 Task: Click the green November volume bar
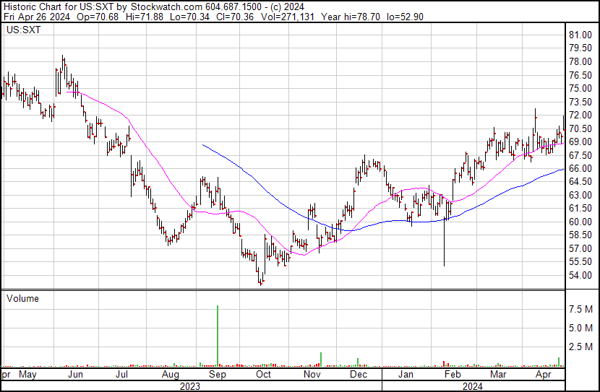320,359
